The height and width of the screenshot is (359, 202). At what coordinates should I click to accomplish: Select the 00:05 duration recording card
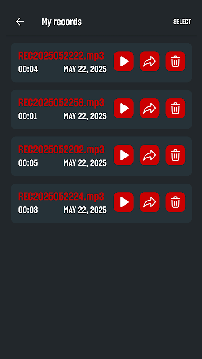point(101,156)
